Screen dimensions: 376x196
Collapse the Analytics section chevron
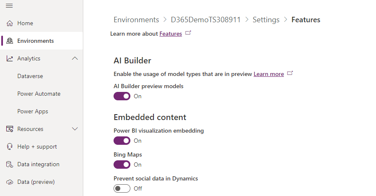click(75, 58)
